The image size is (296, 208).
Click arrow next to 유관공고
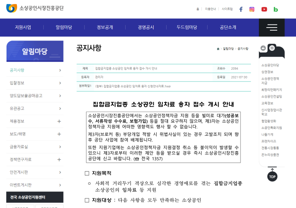(60, 109)
